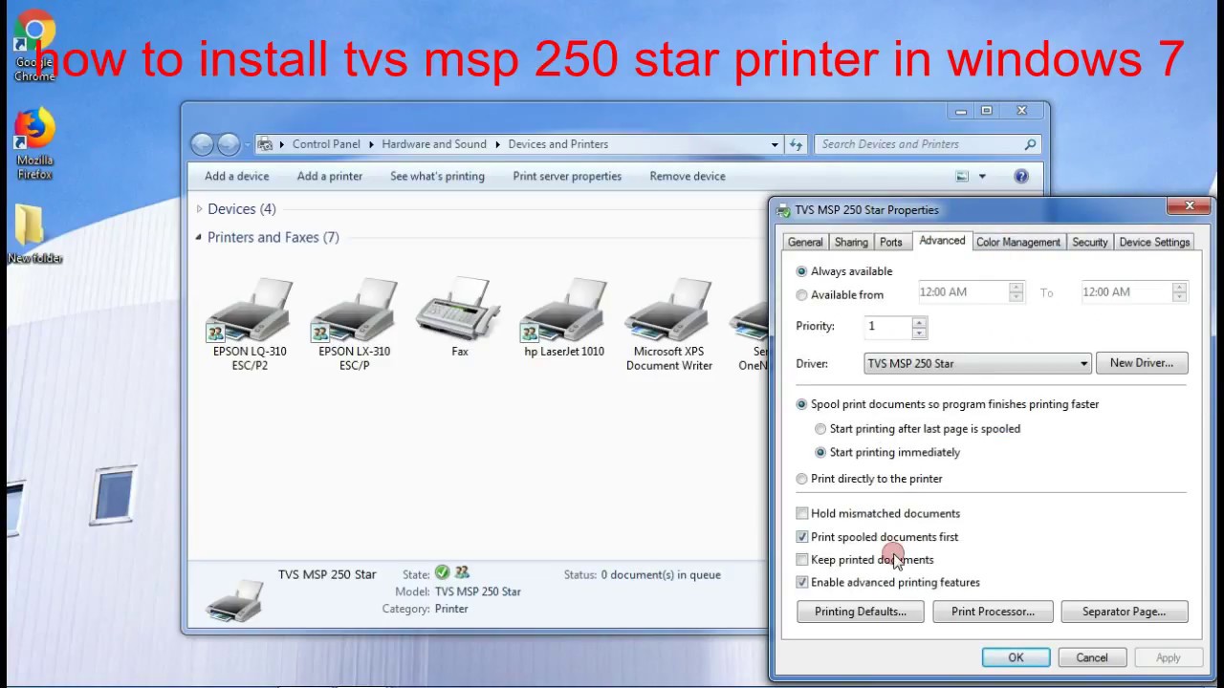Click the Forward navigation arrow
Image resolution: width=1224 pixels, height=688 pixels.
[x=228, y=144]
